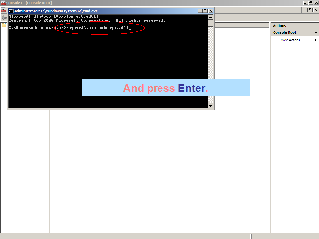The width and height of the screenshot is (319, 239).
Task: Click the MMC Console1 application icon
Action: pos(2,3)
